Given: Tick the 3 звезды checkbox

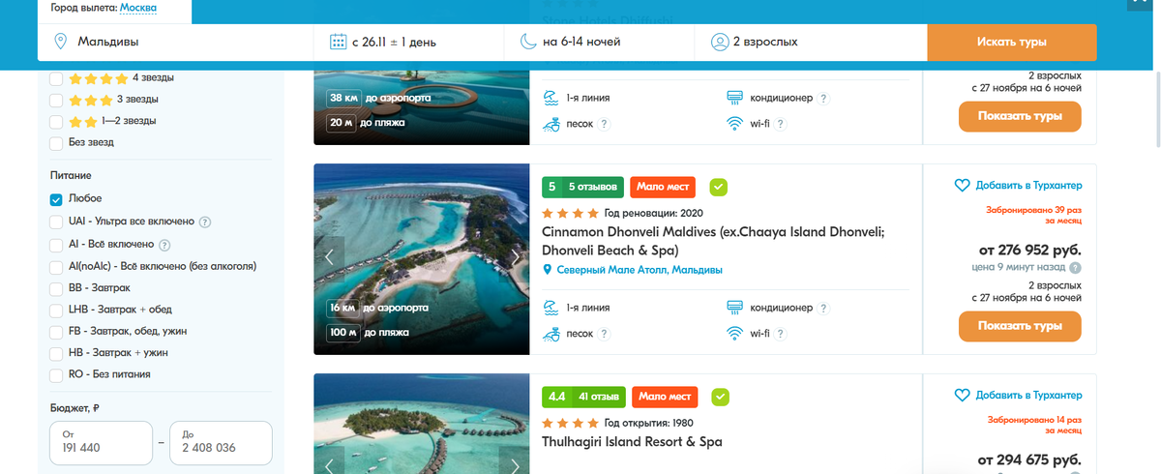Looking at the screenshot, I should pos(56,100).
